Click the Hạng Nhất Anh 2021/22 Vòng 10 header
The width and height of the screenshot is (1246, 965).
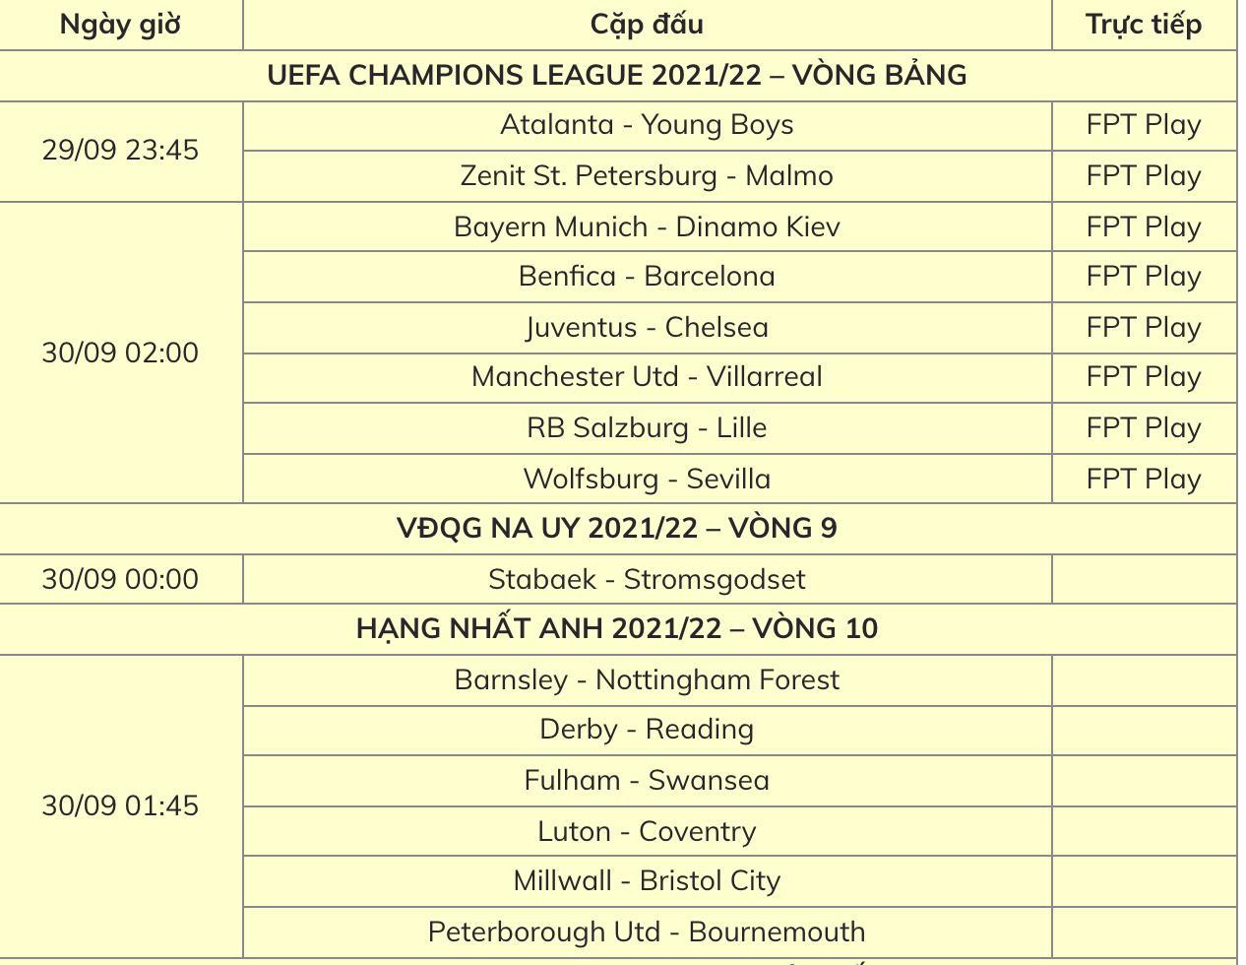click(x=617, y=629)
